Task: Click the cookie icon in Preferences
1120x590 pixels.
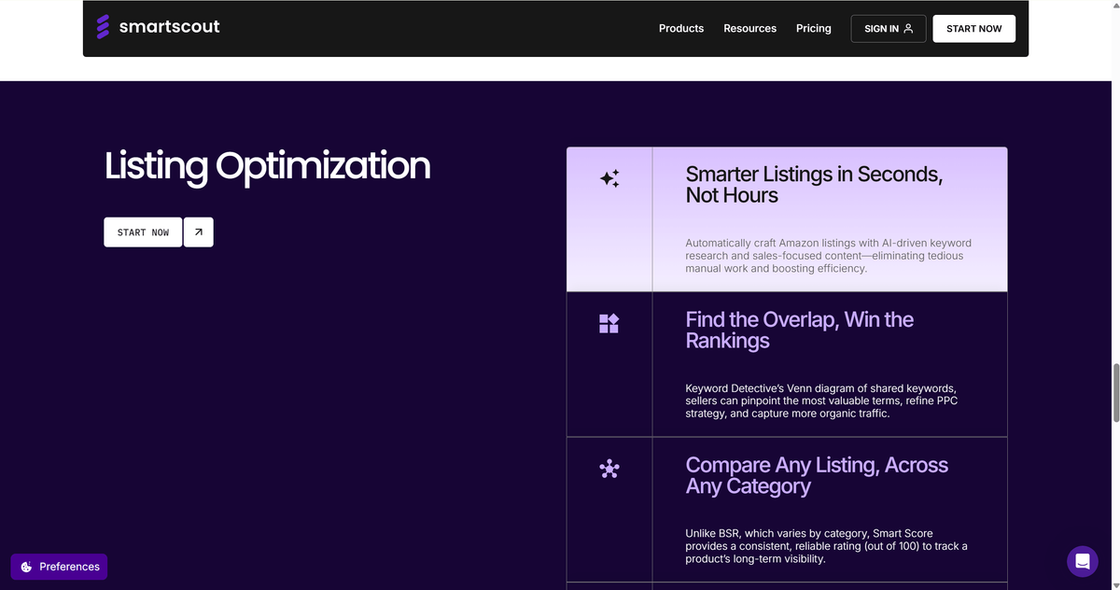Action: pos(26,567)
